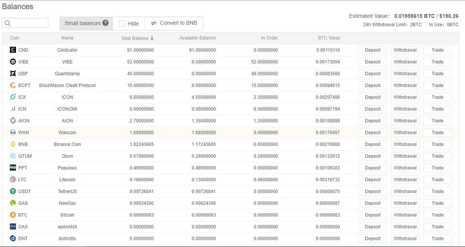The width and height of the screenshot is (465, 247).
Task: Click the OAX openANX coin icon
Action: pyautogui.click(x=13, y=227)
